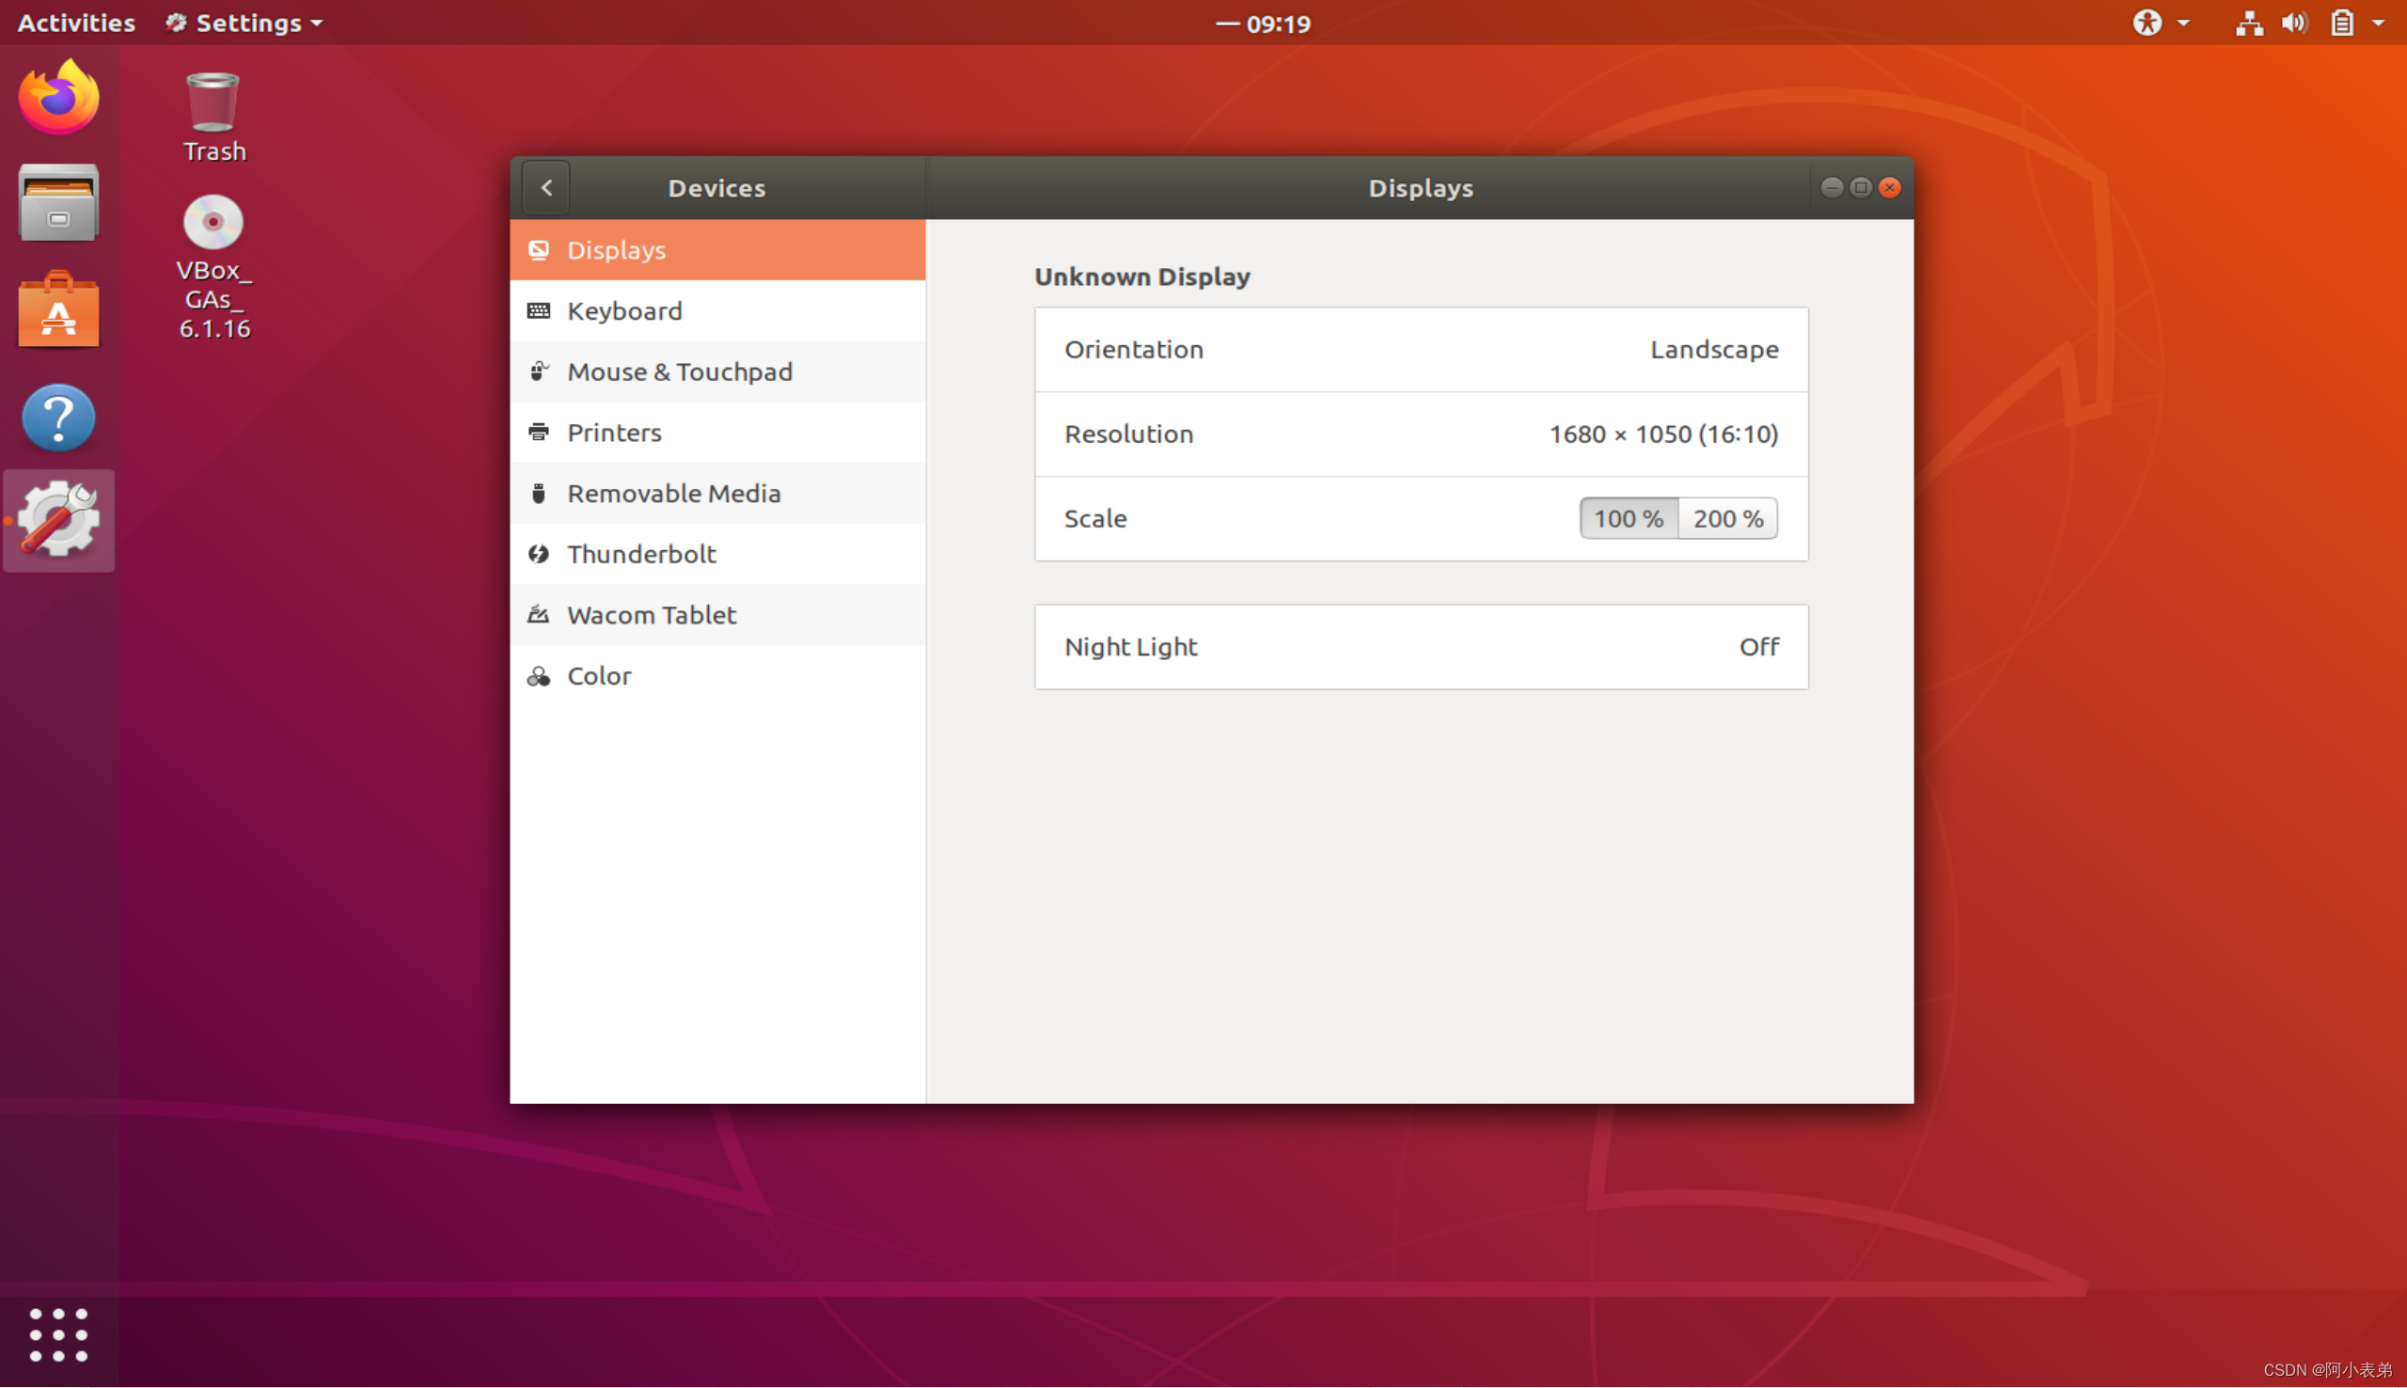This screenshot has height=1388, width=2407.
Task: Click the Trash desktop icon
Action: click(x=213, y=116)
